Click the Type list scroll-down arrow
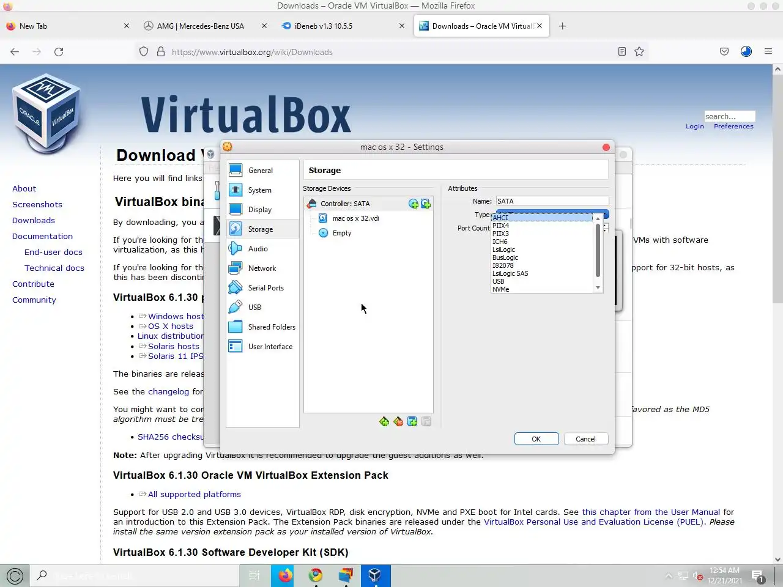 coord(598,288)
